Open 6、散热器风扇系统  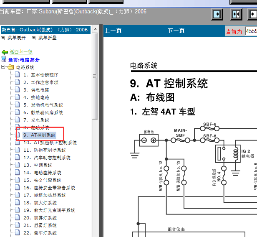[x=43, y=113]
